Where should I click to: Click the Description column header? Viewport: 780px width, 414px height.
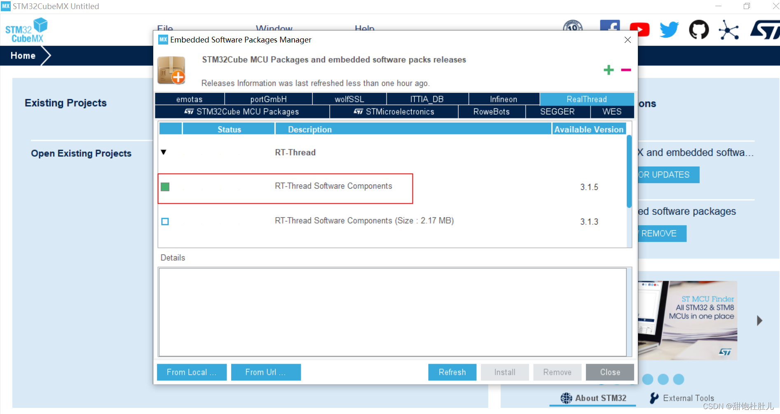point(413,129)
